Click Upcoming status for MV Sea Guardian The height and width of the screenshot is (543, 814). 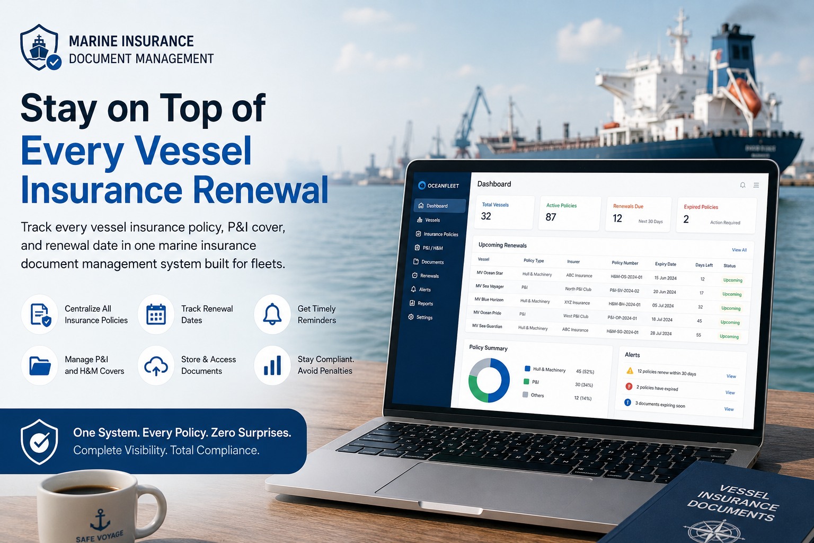(729, 336)
